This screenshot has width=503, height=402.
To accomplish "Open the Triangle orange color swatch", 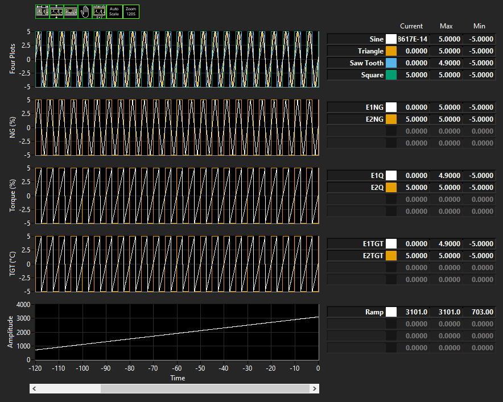I will tap(391, 51).
